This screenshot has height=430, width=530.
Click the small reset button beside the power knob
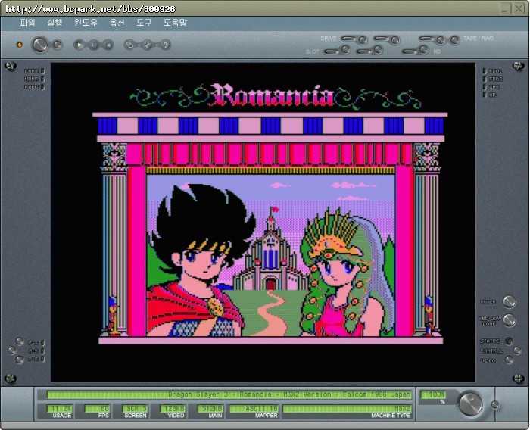(58, 45)
